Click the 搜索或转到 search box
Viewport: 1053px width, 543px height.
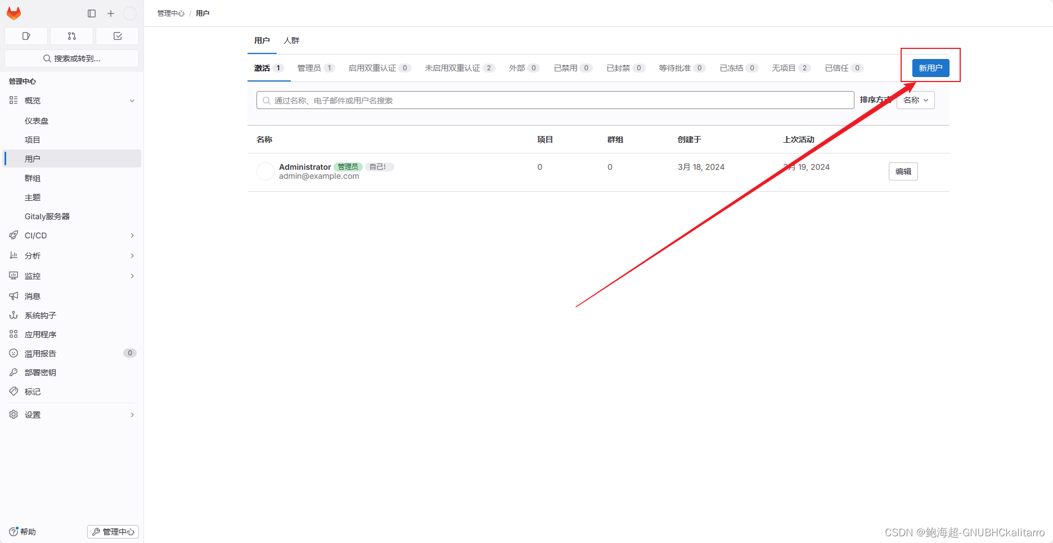pos(71,58)
